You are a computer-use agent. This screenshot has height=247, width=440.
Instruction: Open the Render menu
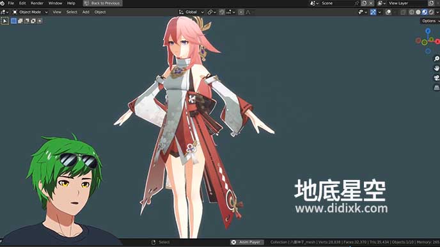(x=37, y=3)
